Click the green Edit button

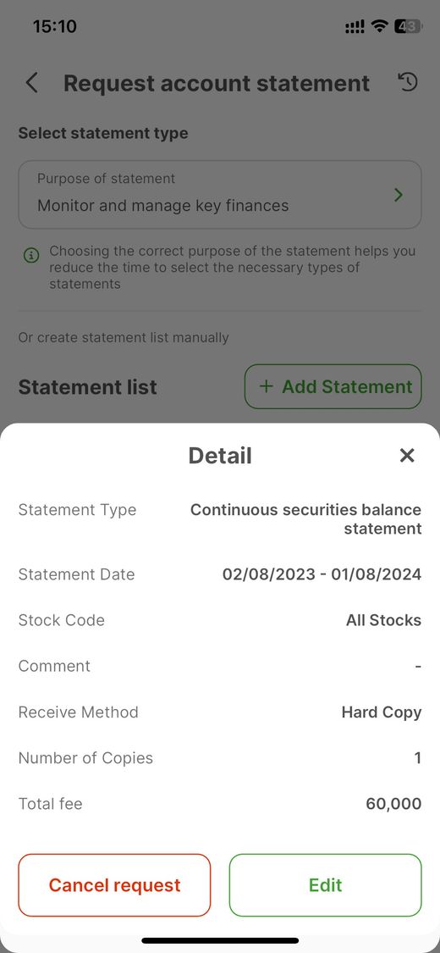(325, 885)
